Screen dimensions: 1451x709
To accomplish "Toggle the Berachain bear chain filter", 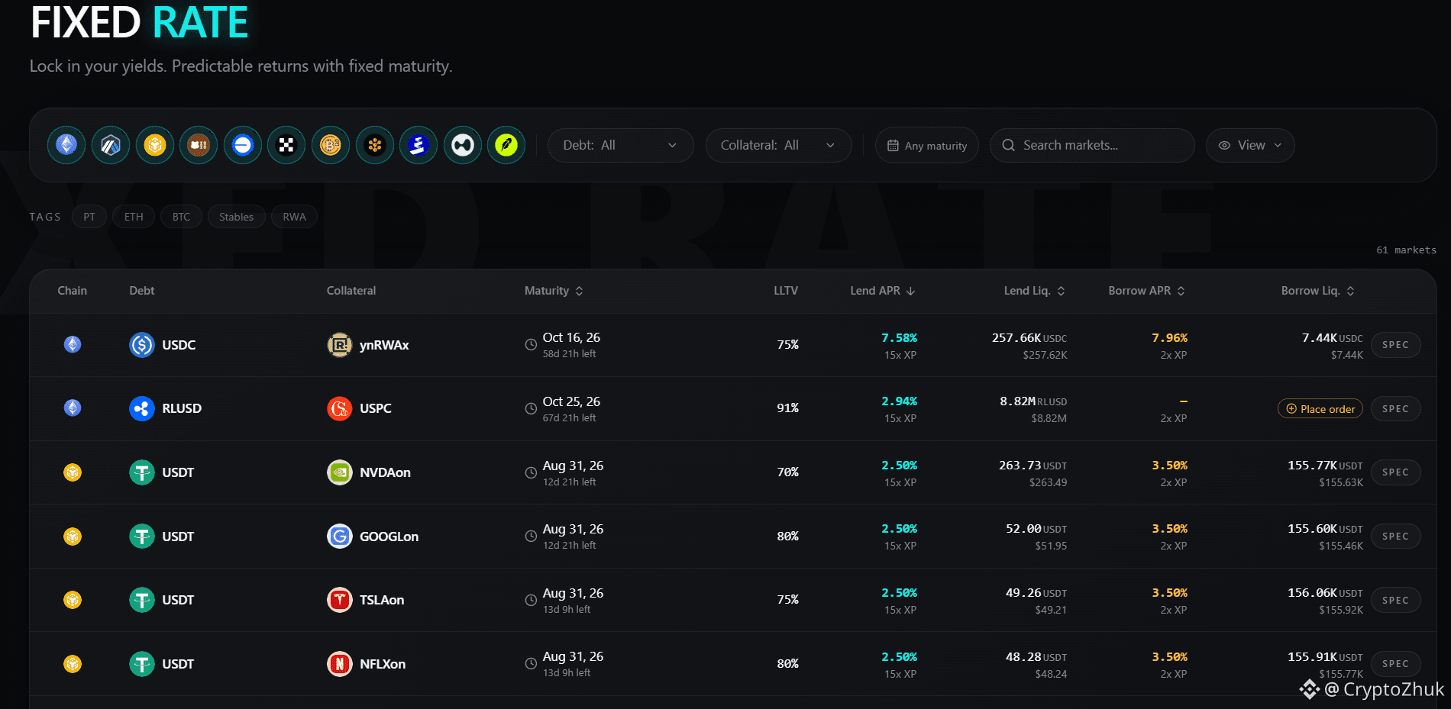I will pos(199,145).
